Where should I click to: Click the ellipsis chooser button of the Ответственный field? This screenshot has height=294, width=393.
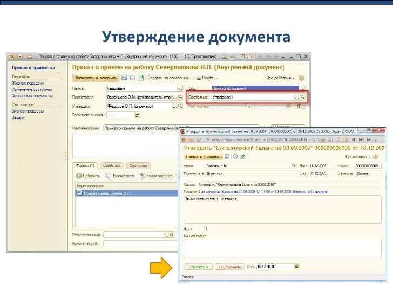tap(166, 235)
